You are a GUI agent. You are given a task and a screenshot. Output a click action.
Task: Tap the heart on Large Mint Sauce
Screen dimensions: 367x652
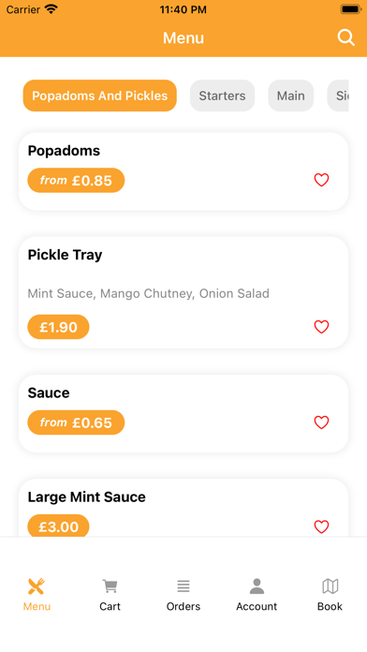click(x=321, y=526)
